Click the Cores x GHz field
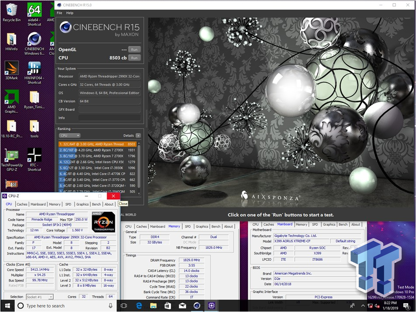The image size is (416, 312). coord(109,85)
